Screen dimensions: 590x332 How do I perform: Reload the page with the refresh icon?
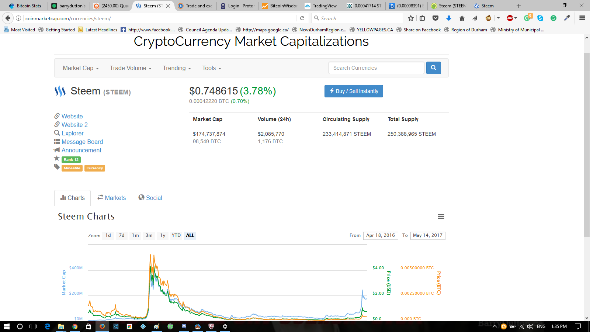pos(302,18)
